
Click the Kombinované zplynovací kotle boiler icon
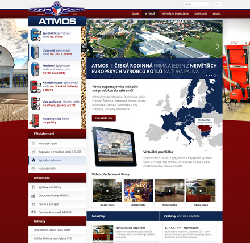click(x=35, y=86)
